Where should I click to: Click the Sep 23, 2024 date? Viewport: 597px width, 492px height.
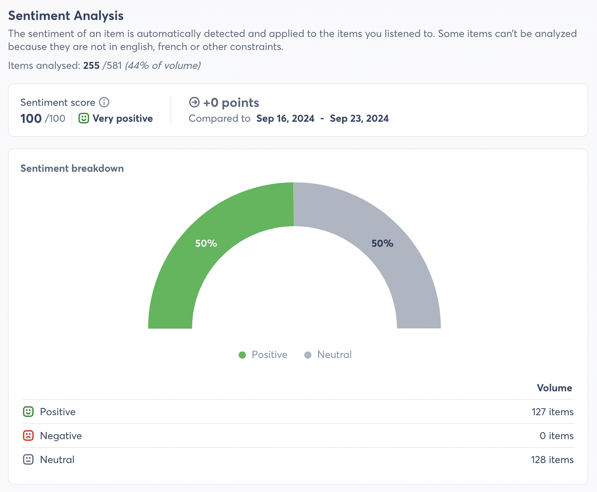tap(359, 119)
